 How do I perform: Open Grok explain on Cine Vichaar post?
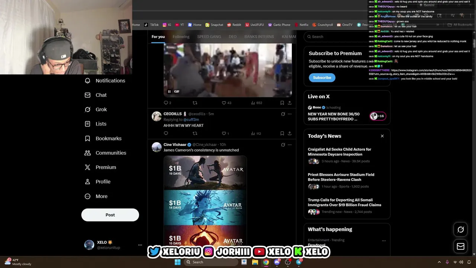click(283, 145)
